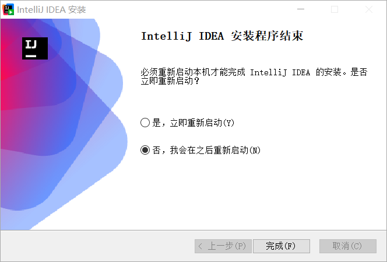This screenshot has width=387, height=262.
Task: Click the message 必须重新启动本机才能完成 text
Action: pos(193,72)
